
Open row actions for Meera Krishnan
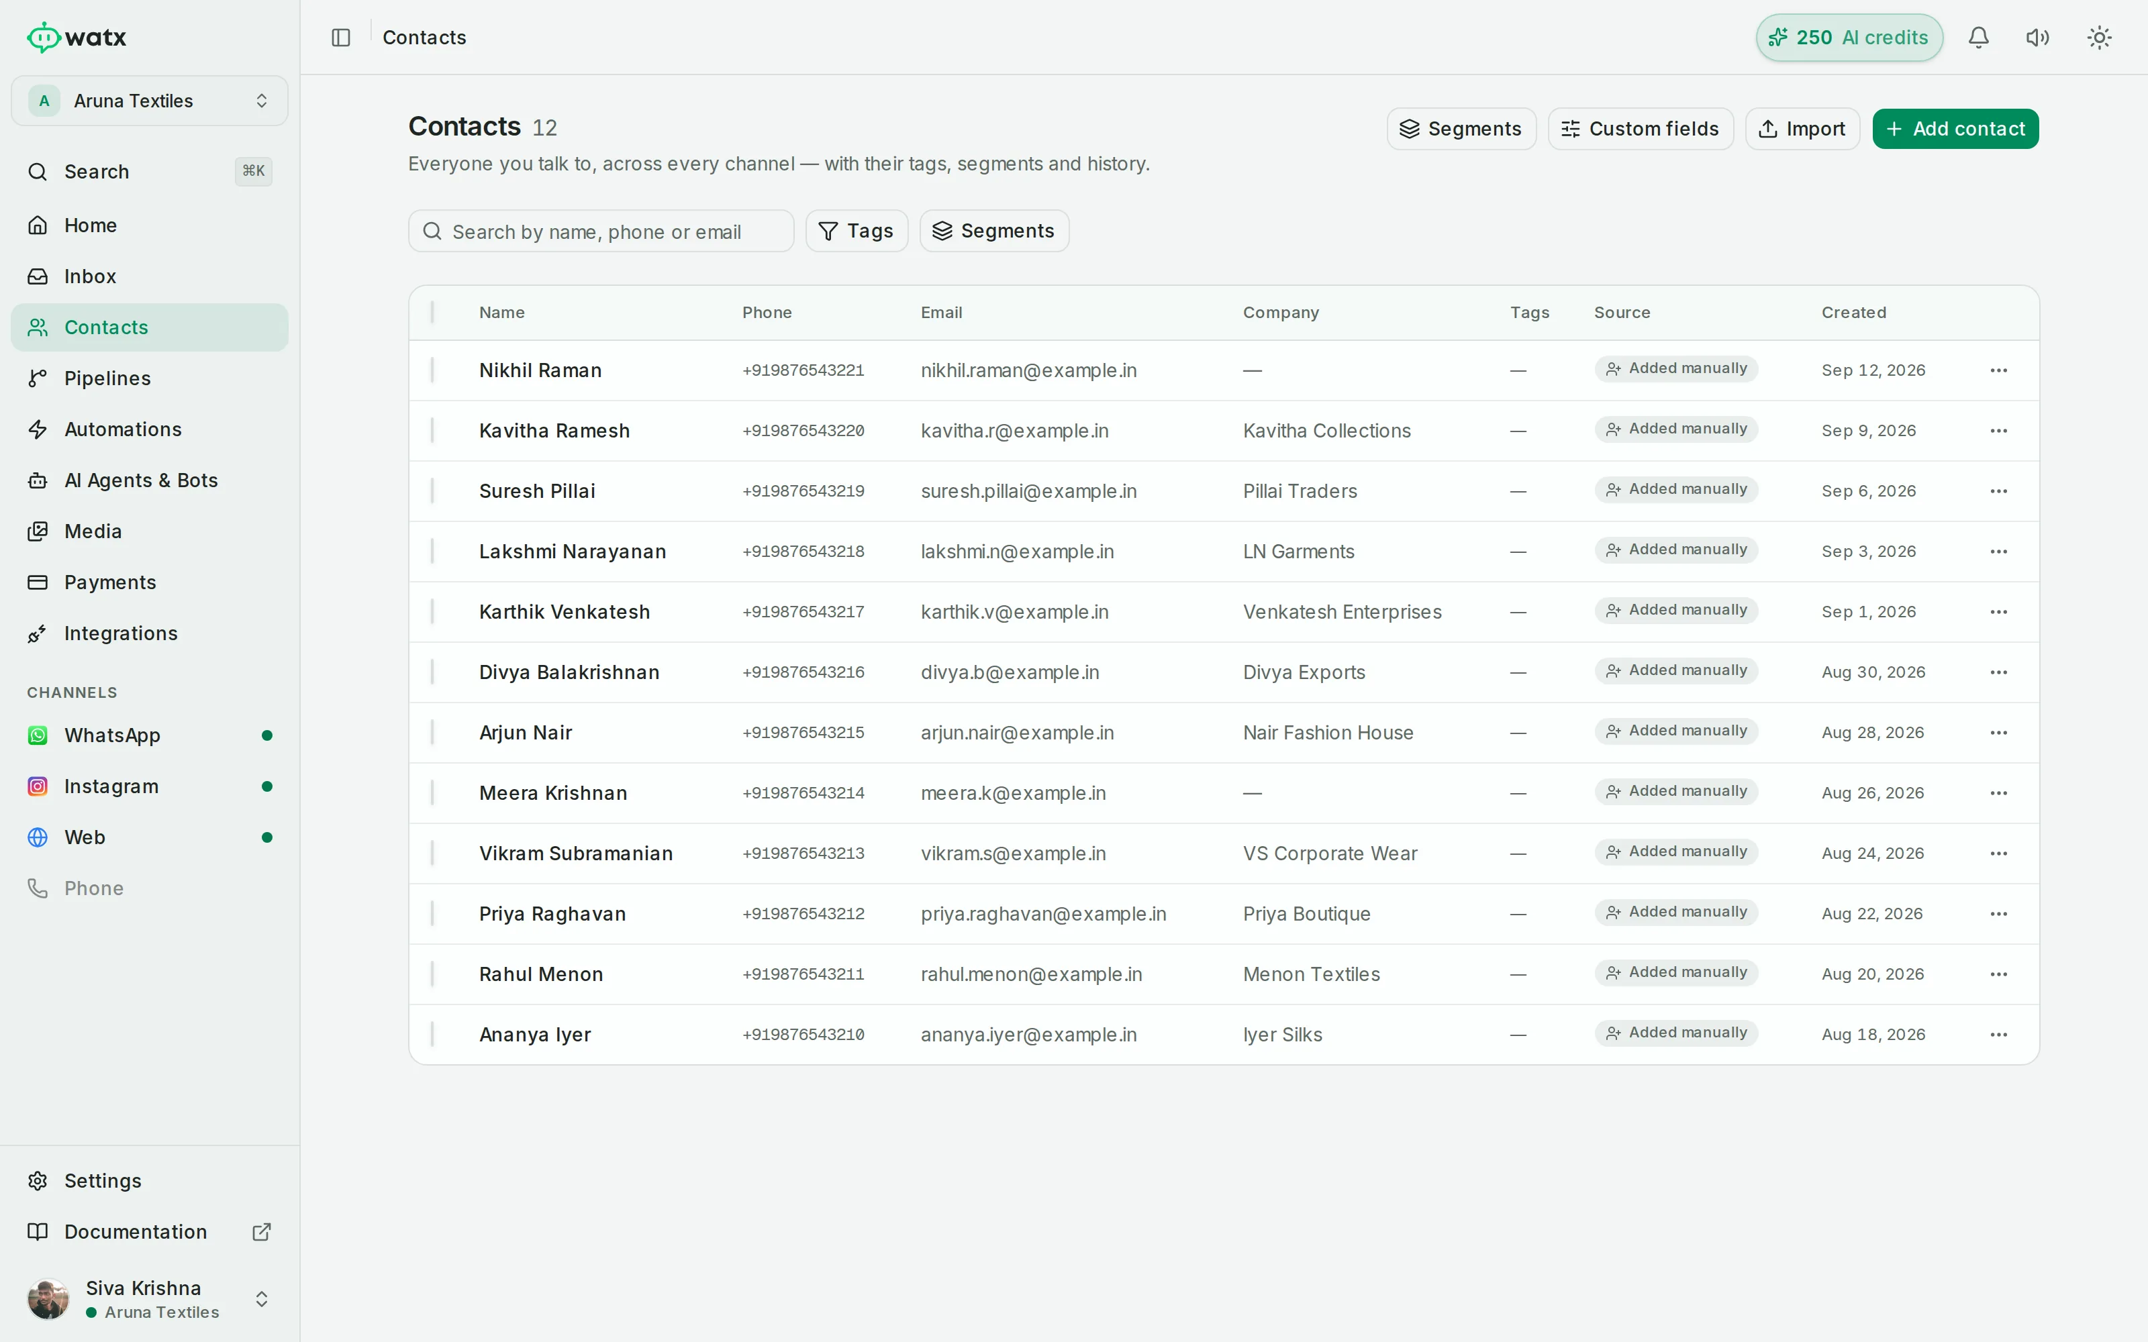pos(1998,792)
